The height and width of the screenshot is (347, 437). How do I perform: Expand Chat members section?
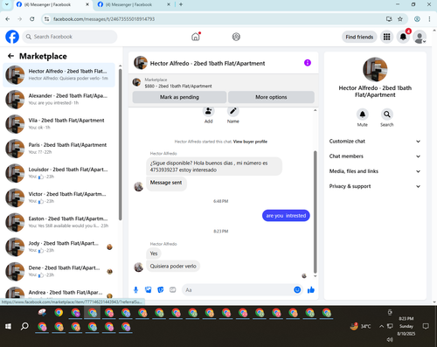click(x=375, y=156)
